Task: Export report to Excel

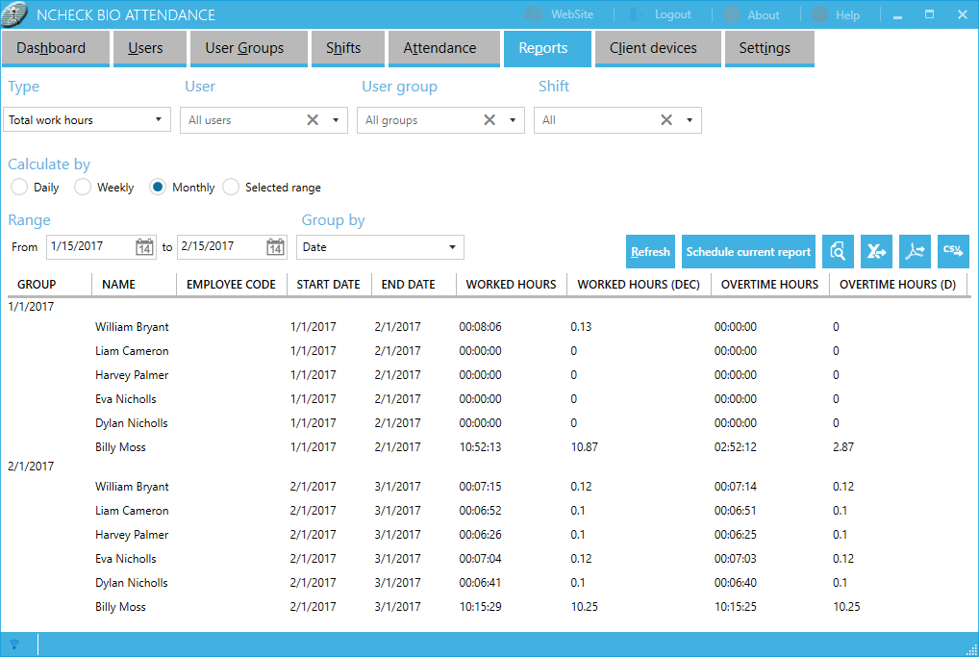Action: coord(876,252)
